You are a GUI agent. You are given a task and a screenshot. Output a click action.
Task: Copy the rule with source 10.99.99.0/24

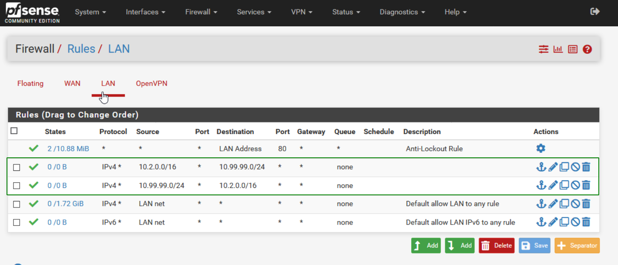pyautogui.click(x=564, y=185)
